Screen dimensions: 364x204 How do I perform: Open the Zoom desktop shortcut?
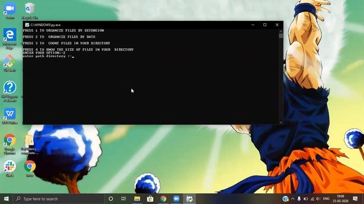click(10, 10)
